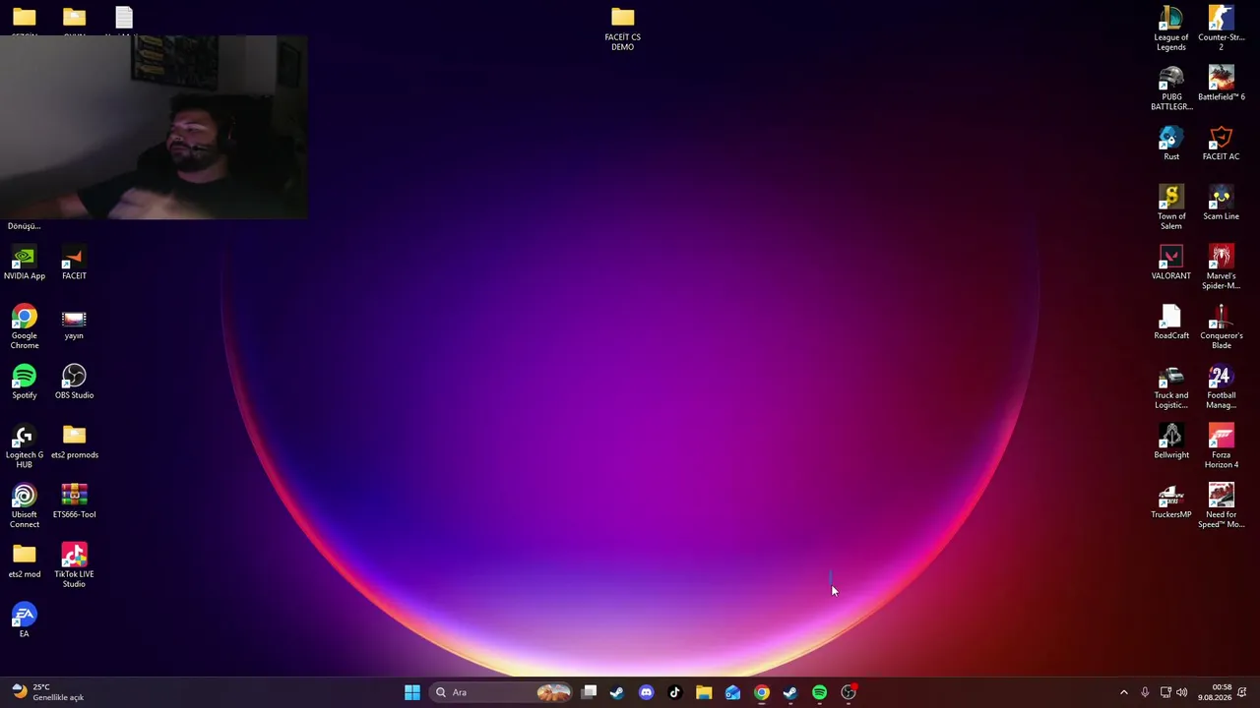Select the NVIDIA App desktop shortcut
The image size is (1260, 708).
pos(24,264)
